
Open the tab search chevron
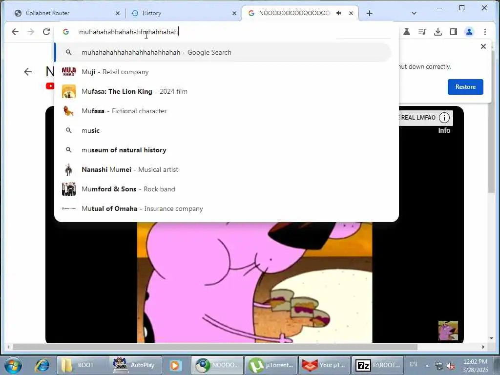414,13
